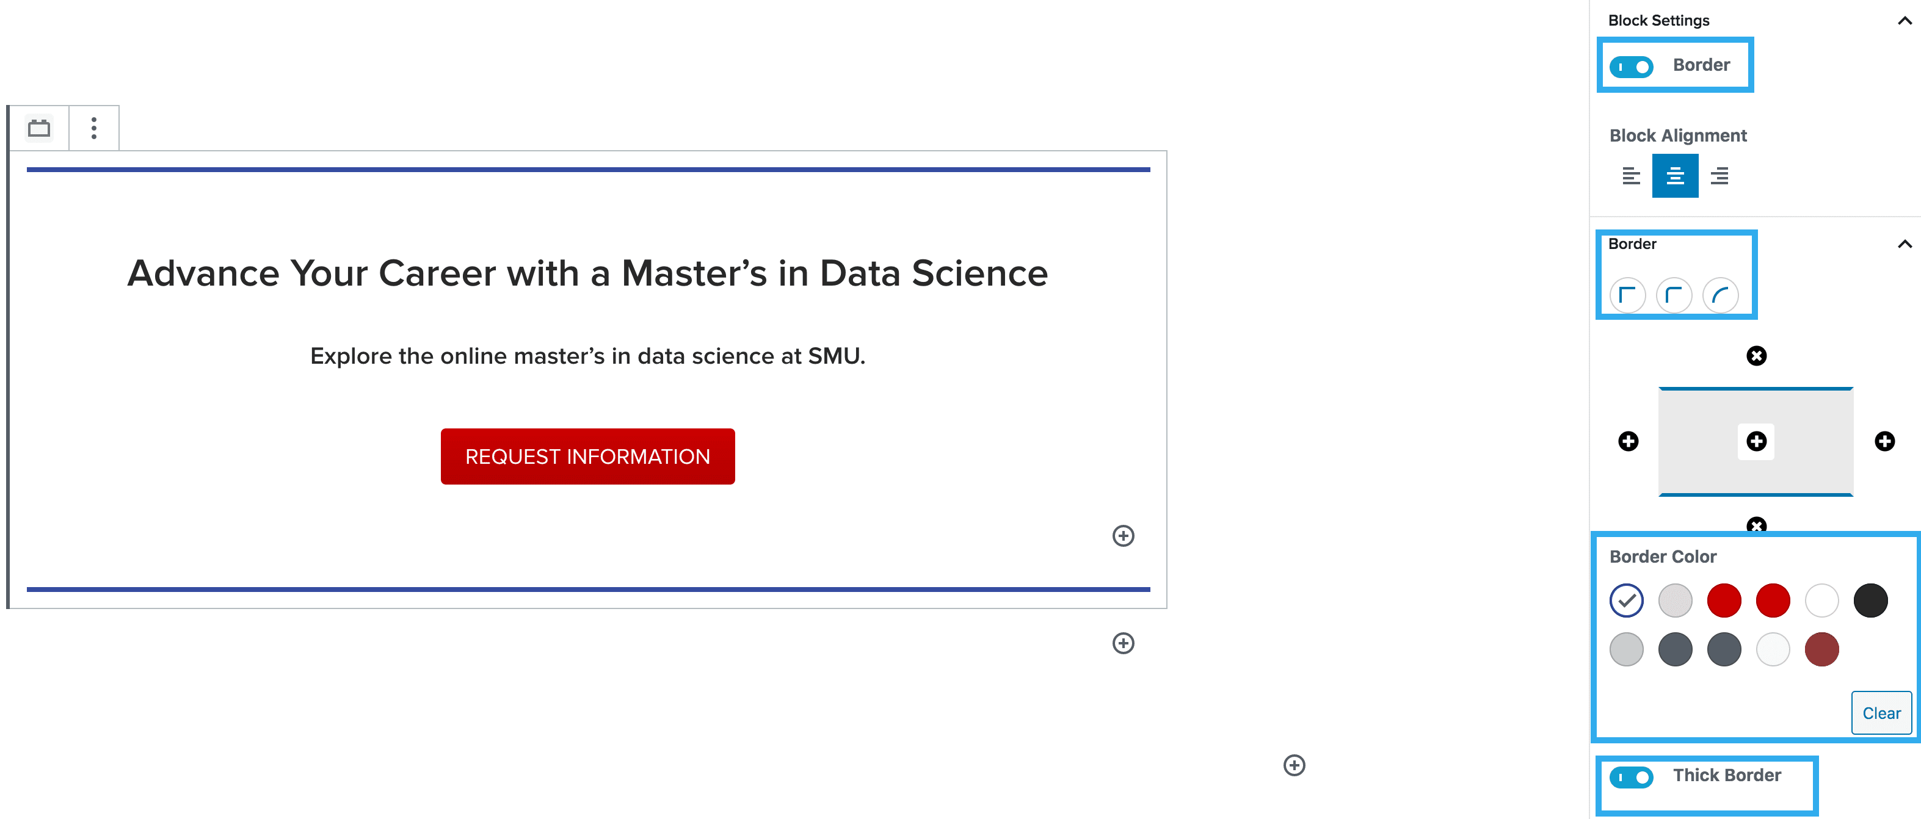Select the slightly rounded corner border style
This screenshot has height=819, width=1921.
click(x=1674, y=296)
